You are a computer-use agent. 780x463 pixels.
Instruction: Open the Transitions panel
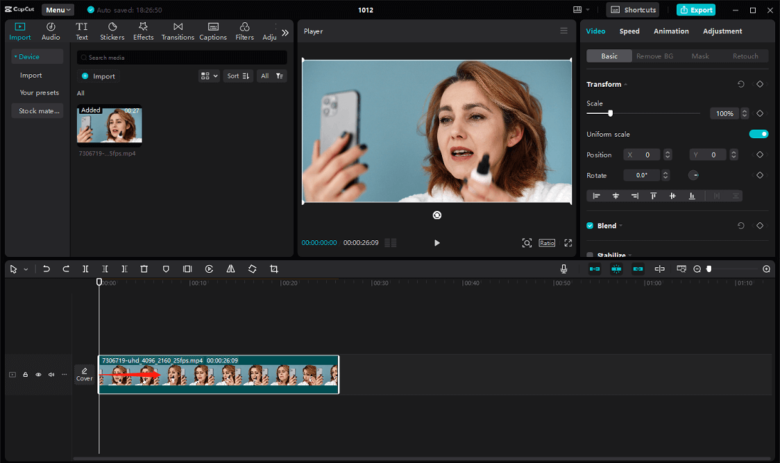point(178,31)
